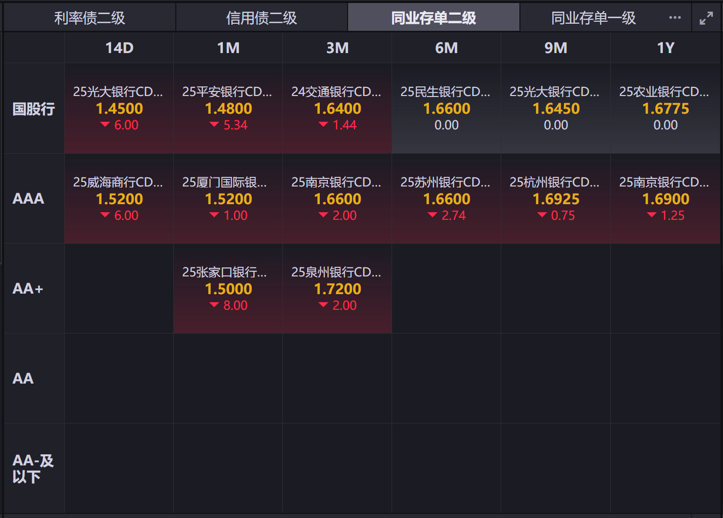The height and width of the screenshot is (518, 723).
Task: Click the 6M column header
Action: click(447, 48)
